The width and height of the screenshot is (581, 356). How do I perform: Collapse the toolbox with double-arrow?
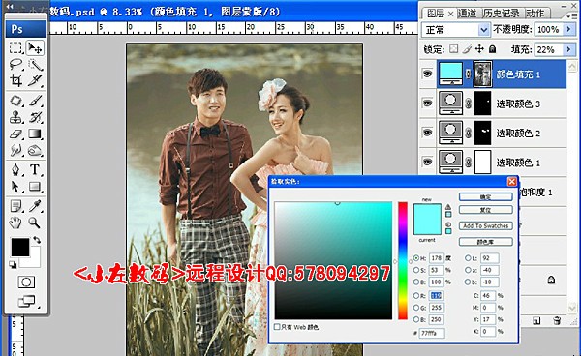[x=10, y=7]
